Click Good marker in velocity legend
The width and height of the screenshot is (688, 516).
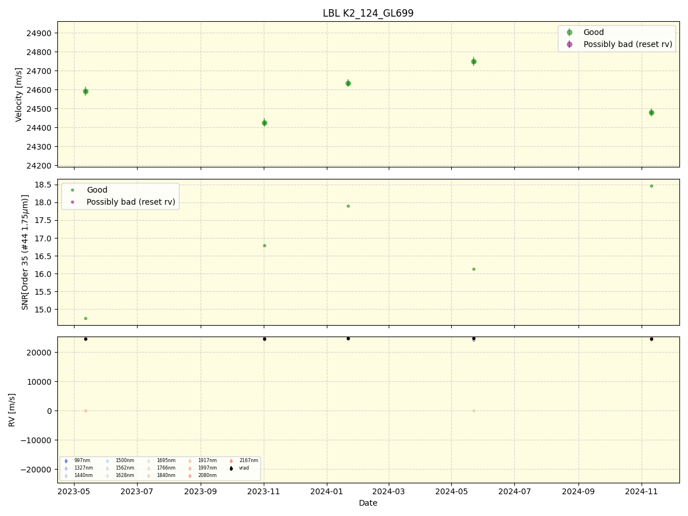point(569,33)
